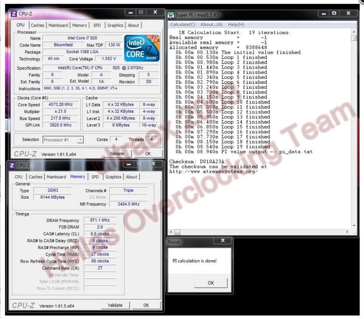Open the Help(H) menu in Super PI

pos(236,25)
